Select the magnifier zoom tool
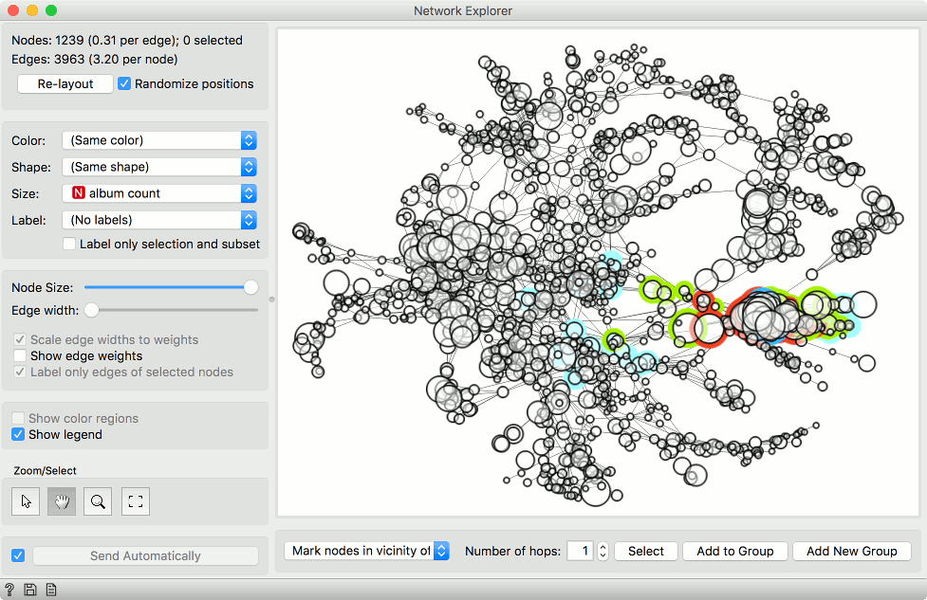The image size is (927, 600). pyautogui.click(x=98, y=501)
